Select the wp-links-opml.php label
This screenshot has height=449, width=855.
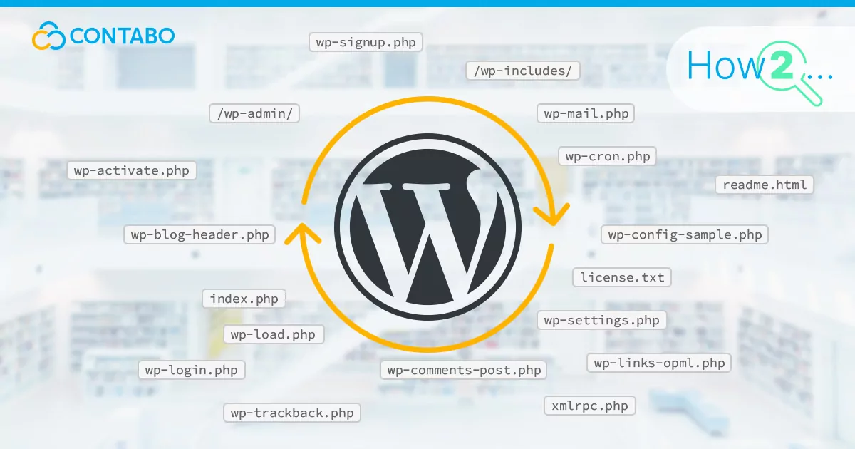(x=659, y=363)
